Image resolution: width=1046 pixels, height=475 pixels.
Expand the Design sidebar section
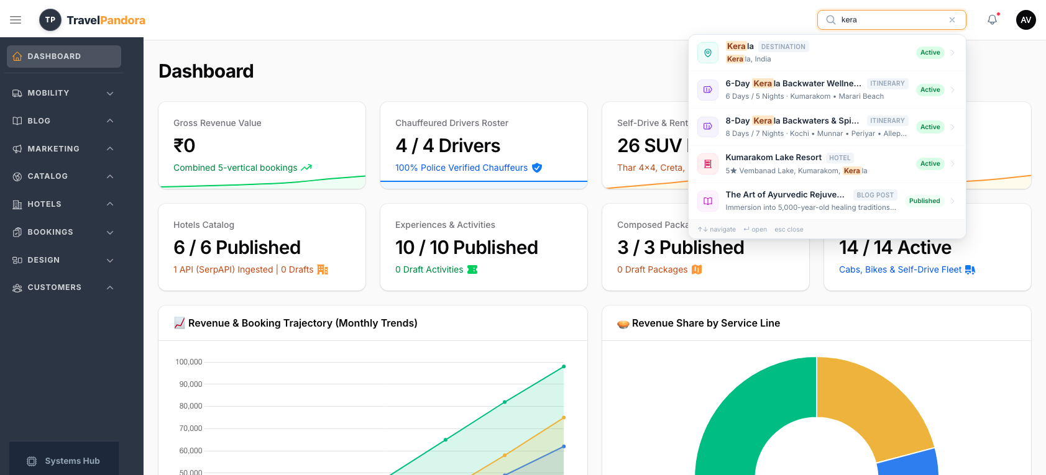(64, 260)
